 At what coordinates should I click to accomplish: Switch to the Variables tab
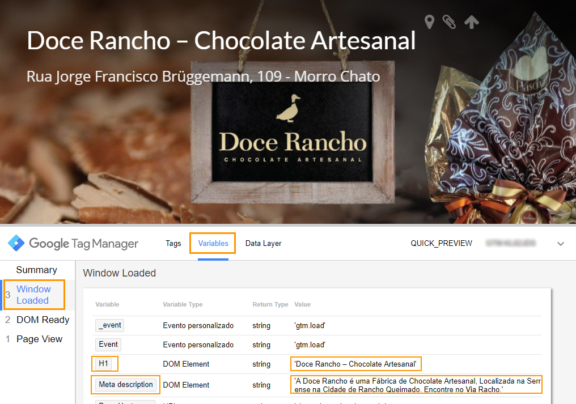coord(213,243)
